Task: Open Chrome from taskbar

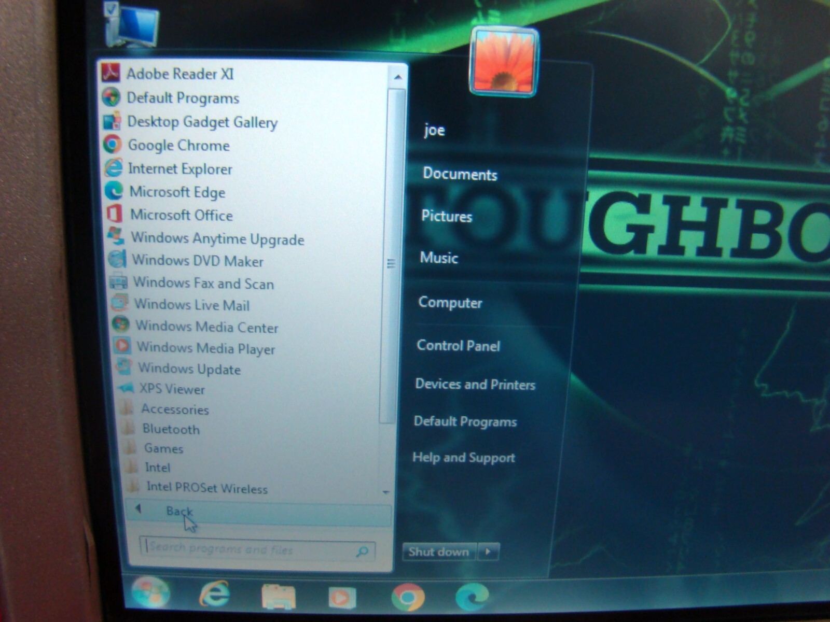Action: coord(408,598)
